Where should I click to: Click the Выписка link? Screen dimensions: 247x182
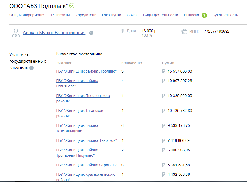pyautogui.click(x=191, y=15)
